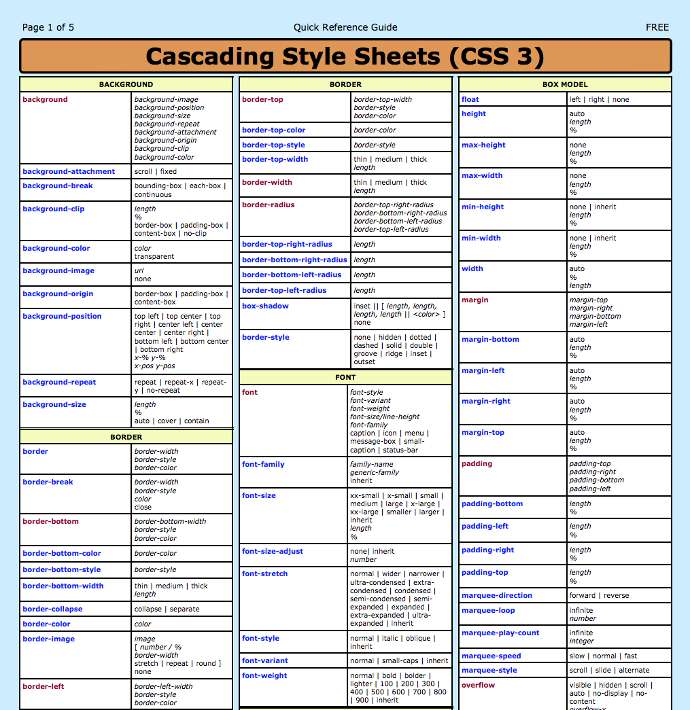Click the bold blue 'font-variant' property name
The image size is (690, 710).
(264, 660)
